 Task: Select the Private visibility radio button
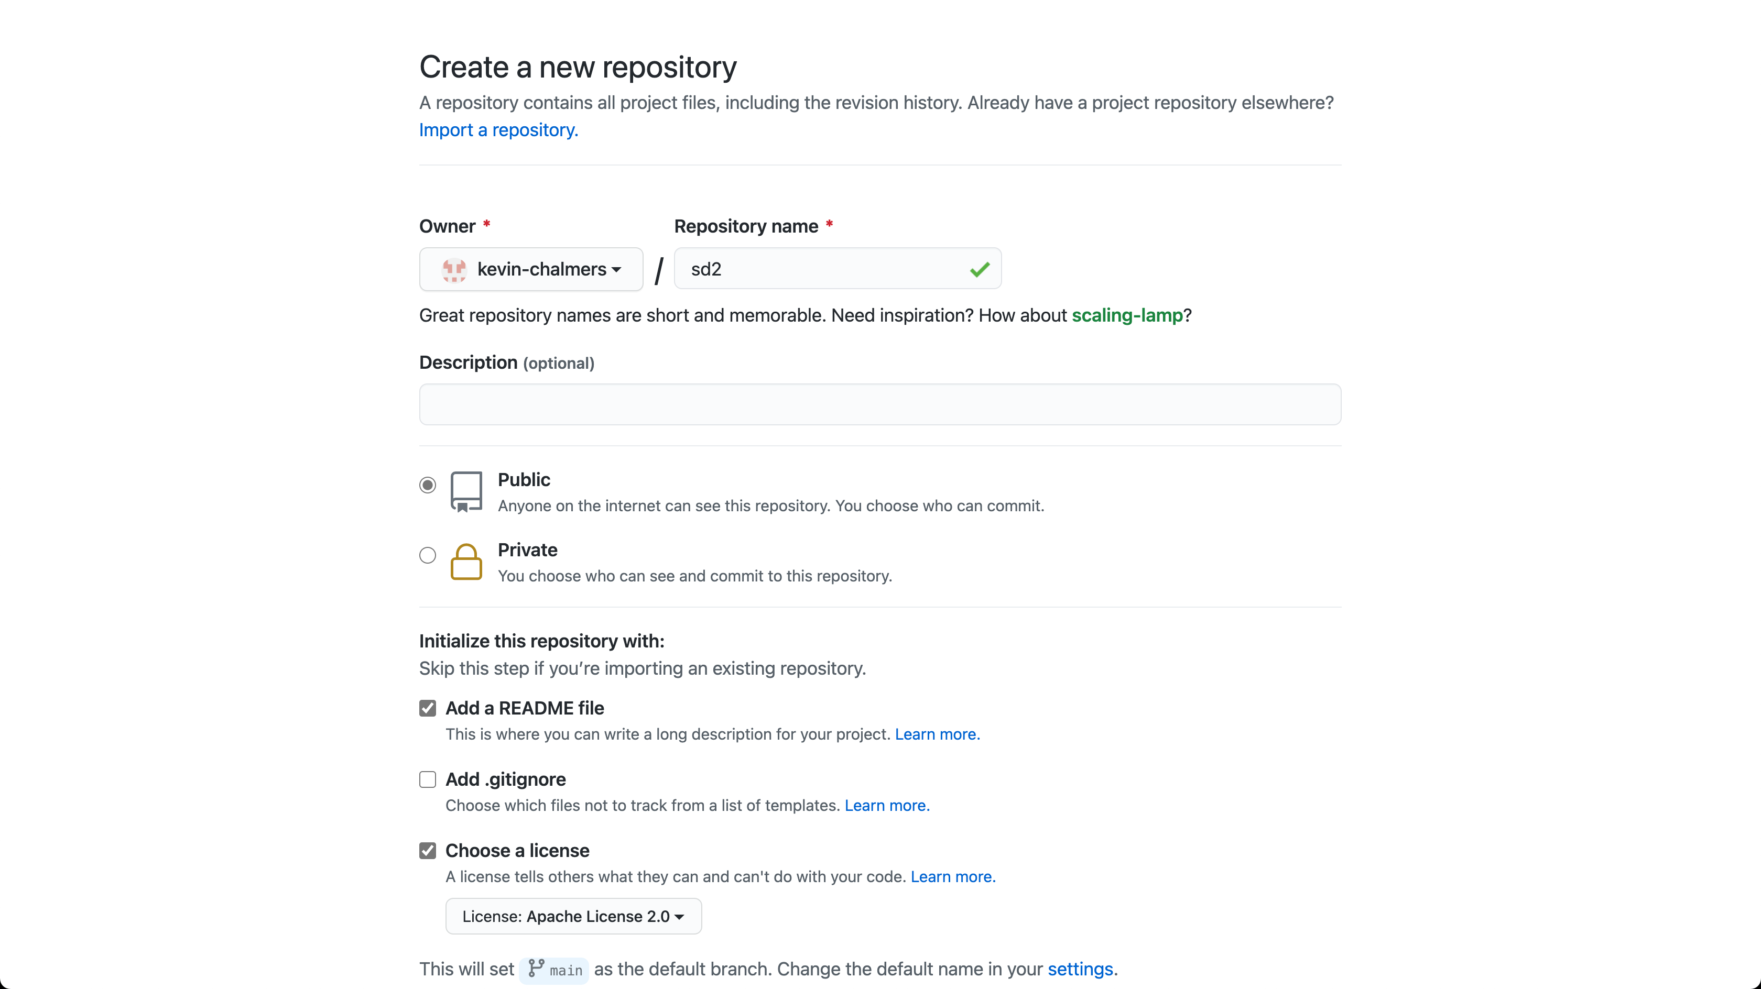(427, 555)
